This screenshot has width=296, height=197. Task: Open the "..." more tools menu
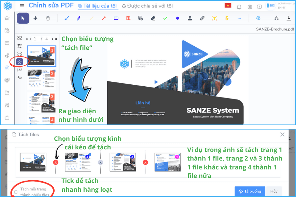(239, 18)
